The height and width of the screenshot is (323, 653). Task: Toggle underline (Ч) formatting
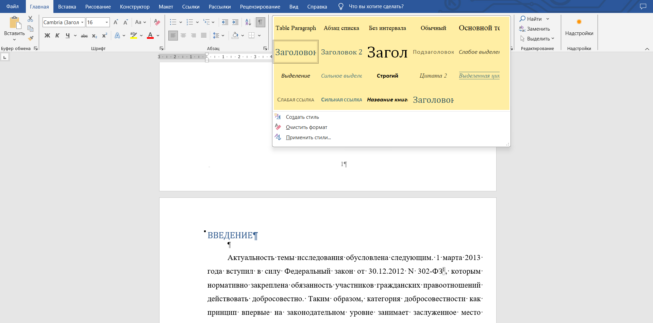coord(68,36)
